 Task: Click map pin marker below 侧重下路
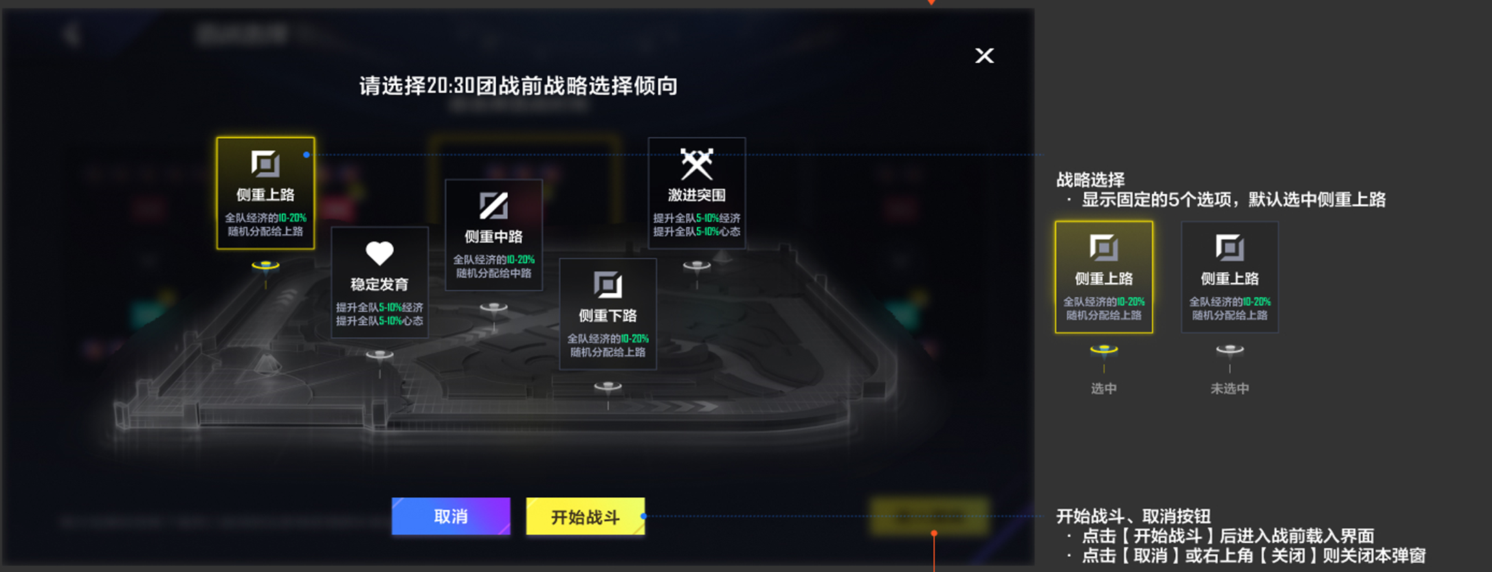[608, 387]
